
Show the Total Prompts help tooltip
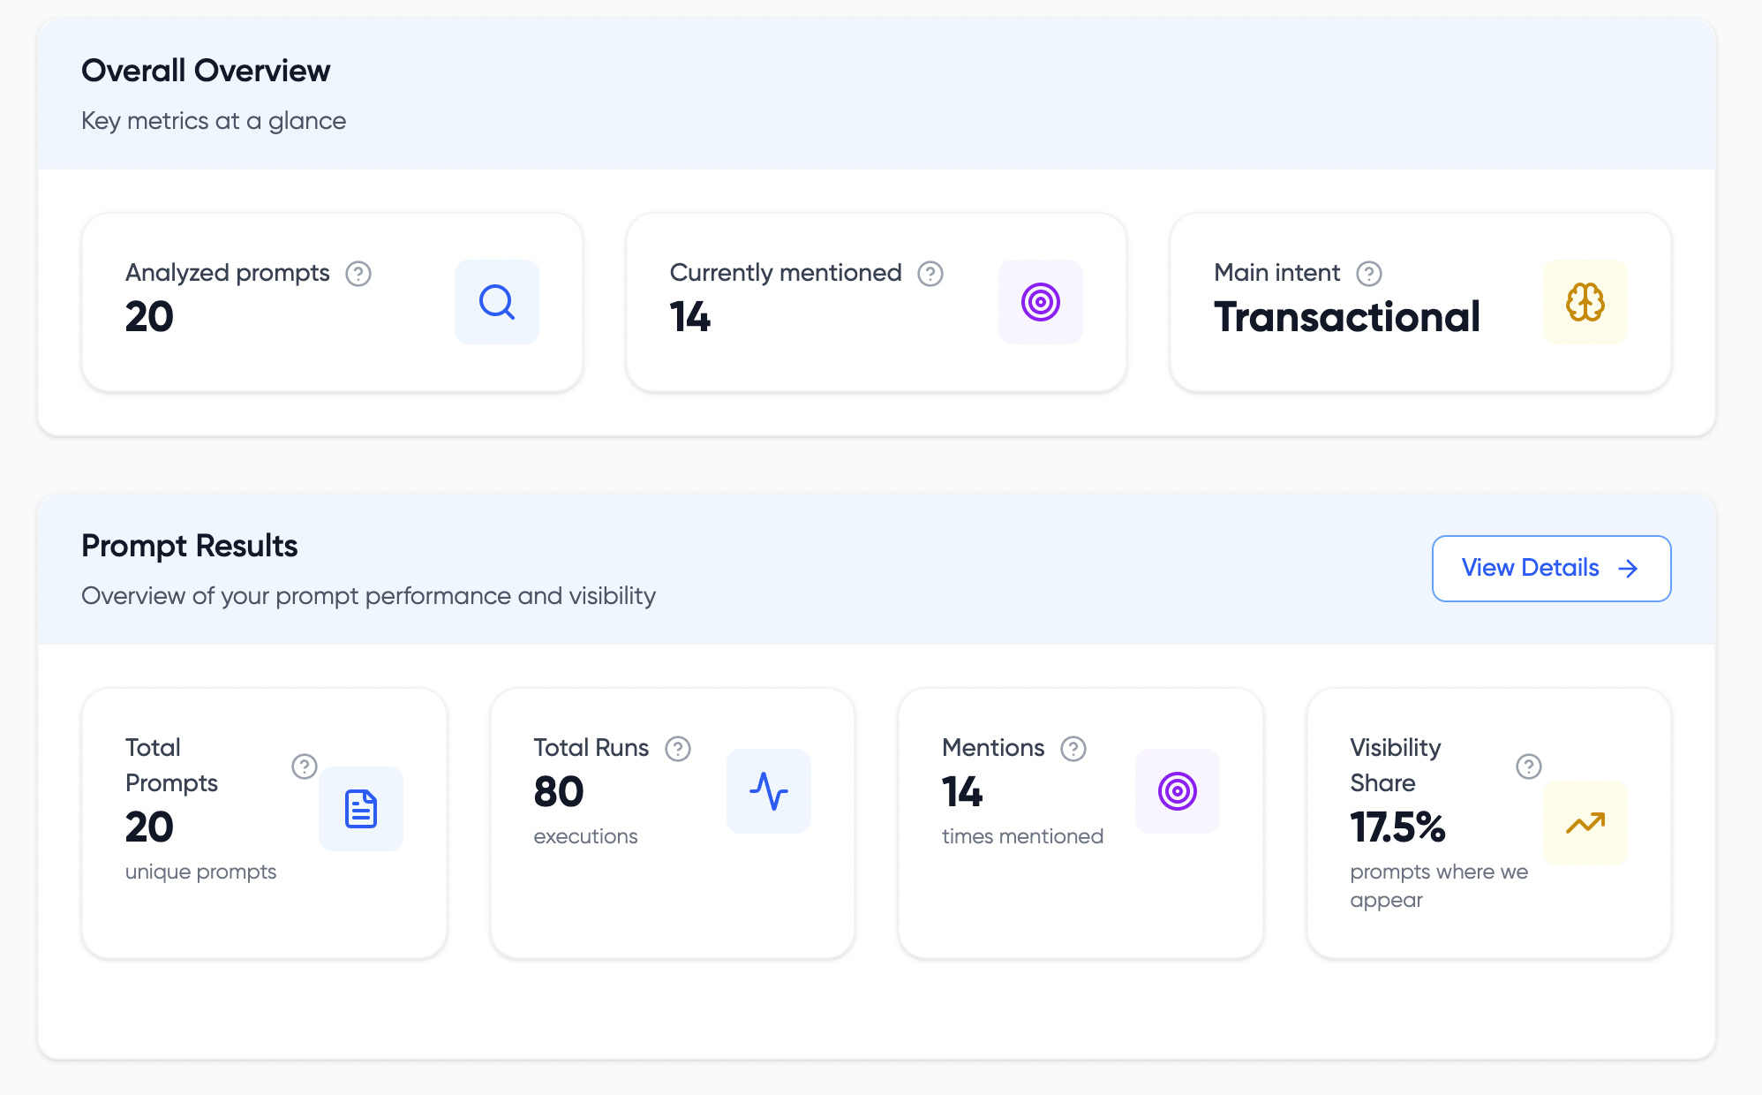pos(305,766)
